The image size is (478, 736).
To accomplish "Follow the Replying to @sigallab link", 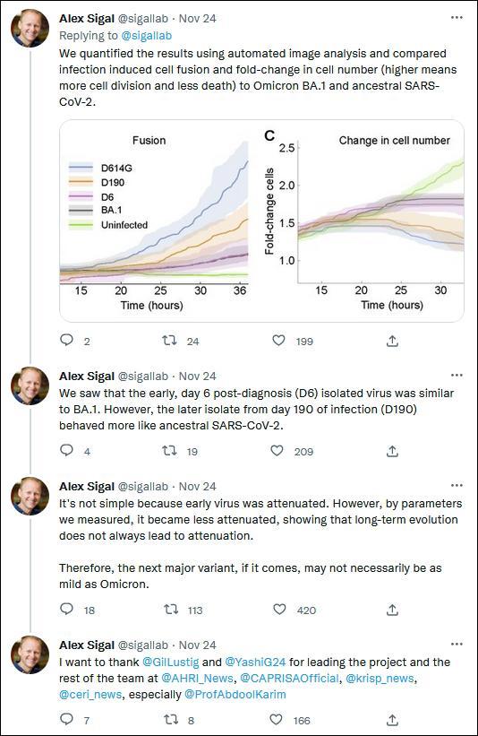I will tap(146, 36).
